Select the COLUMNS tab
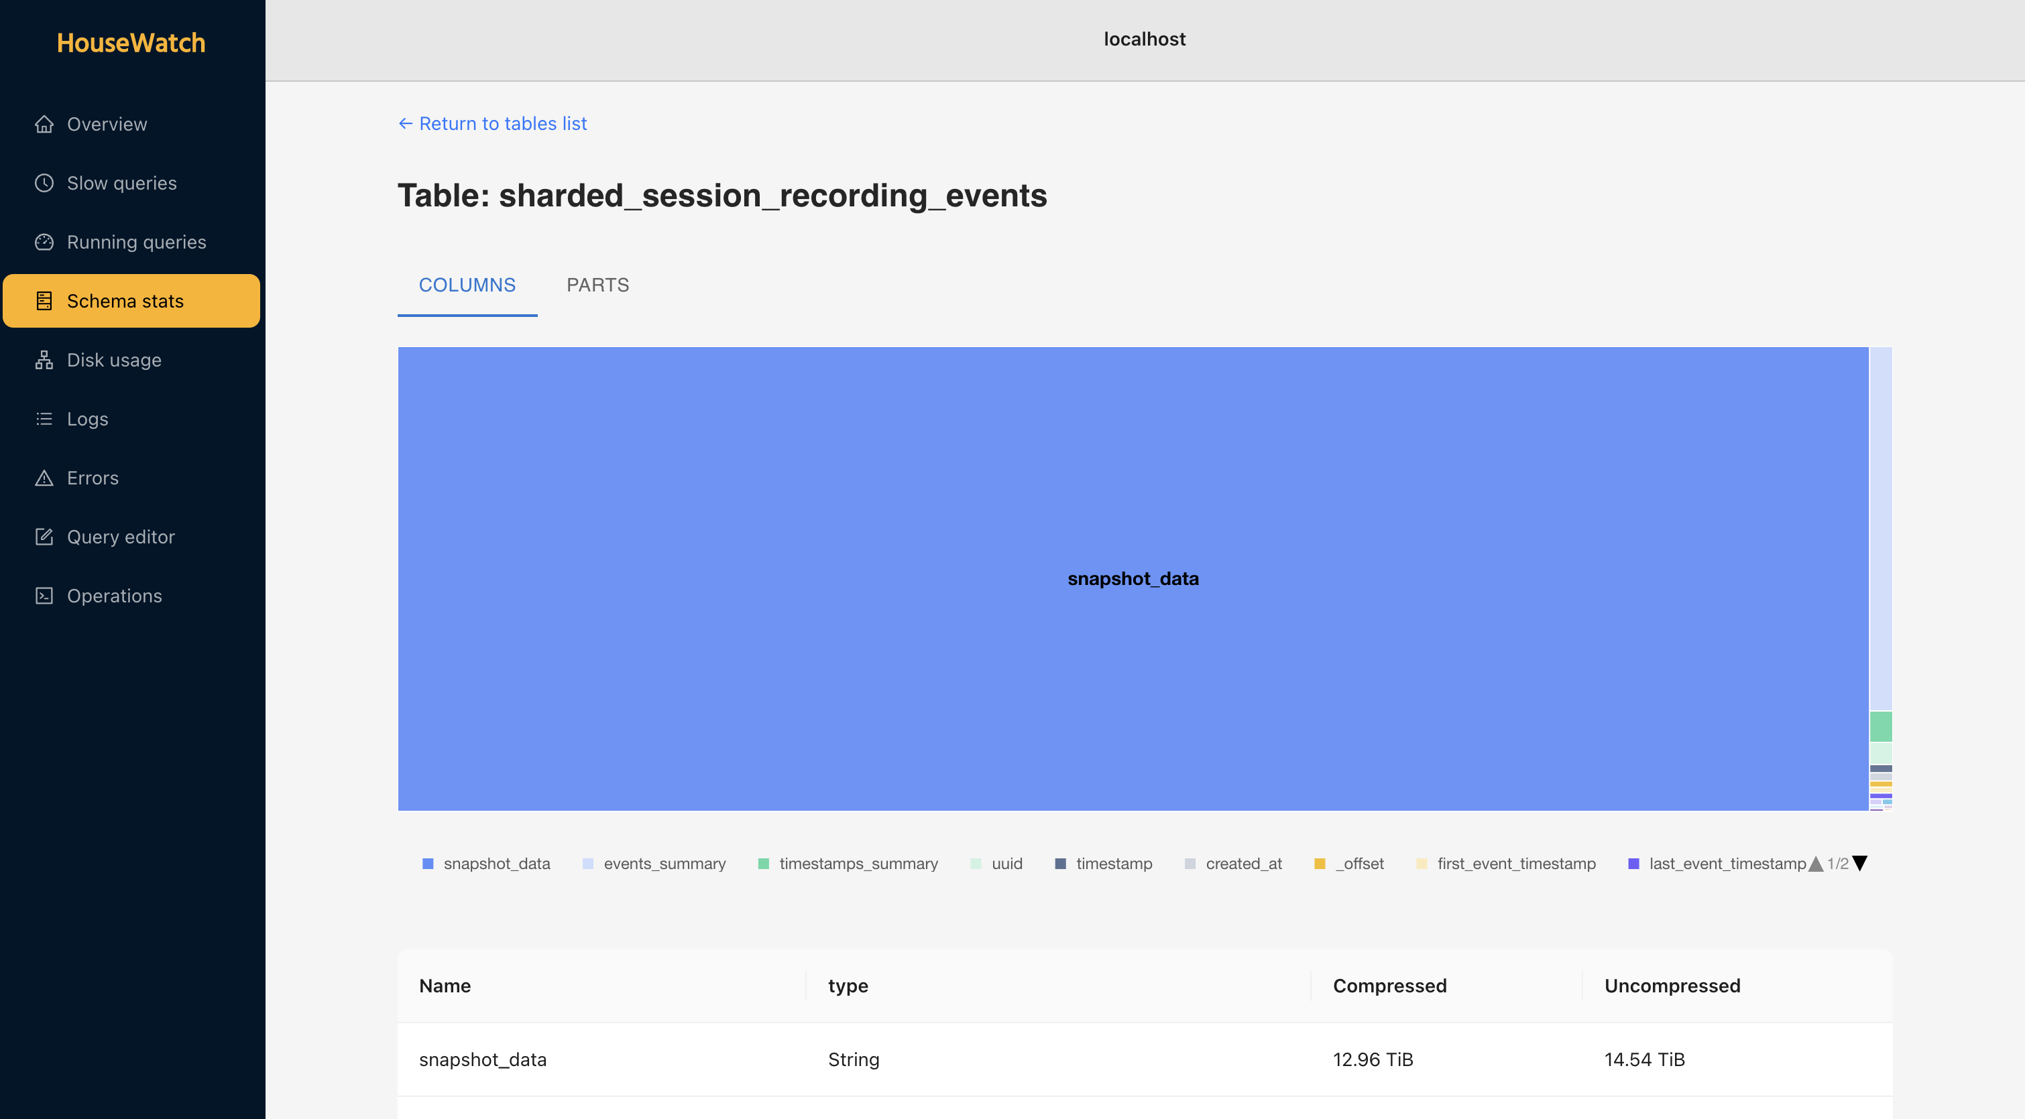Screen dimensions: 2025x1119 click(x=467, y=285)
